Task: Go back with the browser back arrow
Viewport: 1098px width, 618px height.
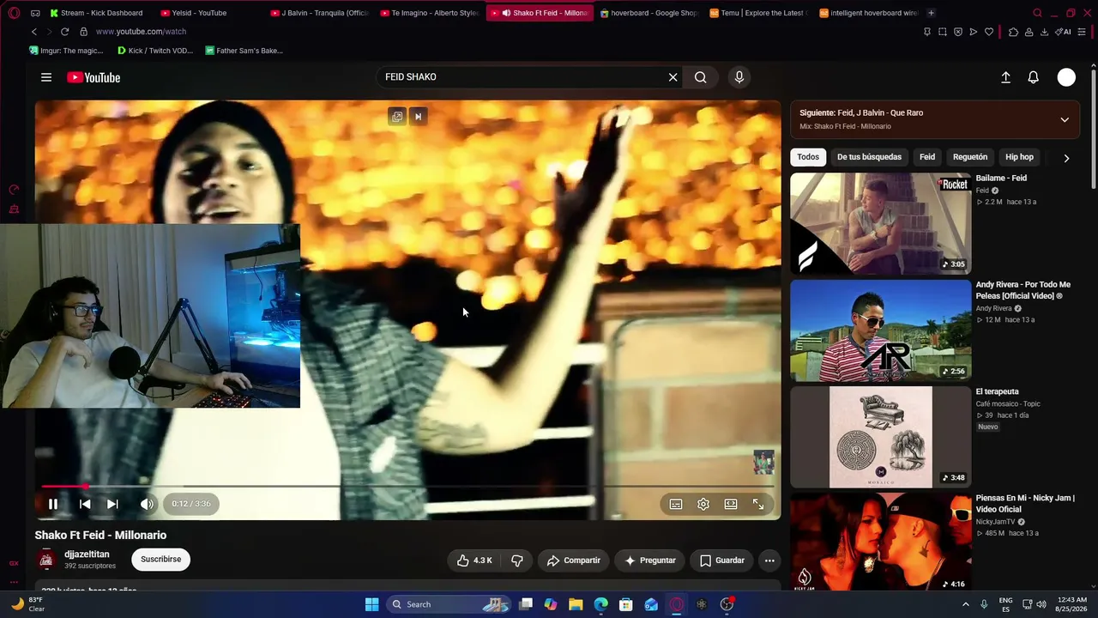Action: (x=34, y=32)
